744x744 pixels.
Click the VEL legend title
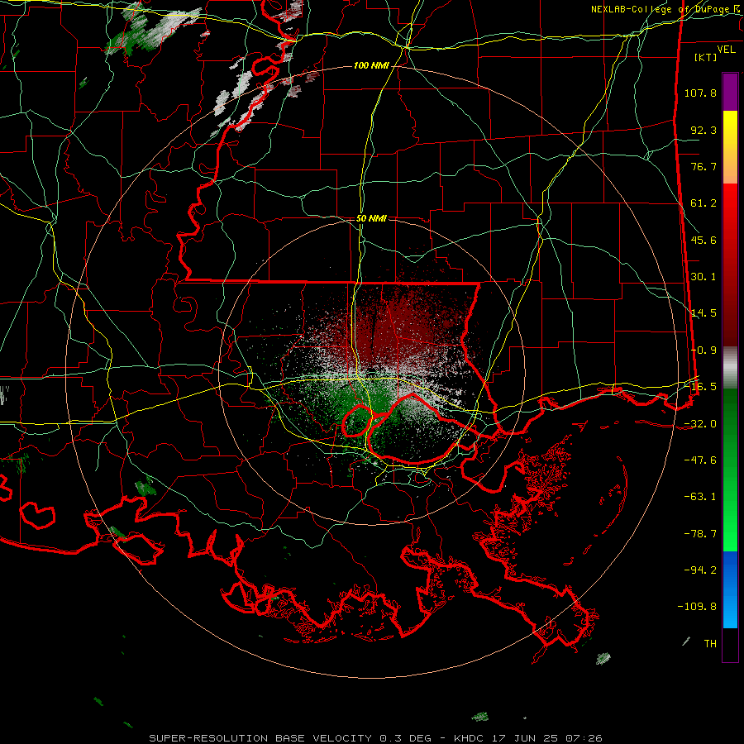point(726,50)
